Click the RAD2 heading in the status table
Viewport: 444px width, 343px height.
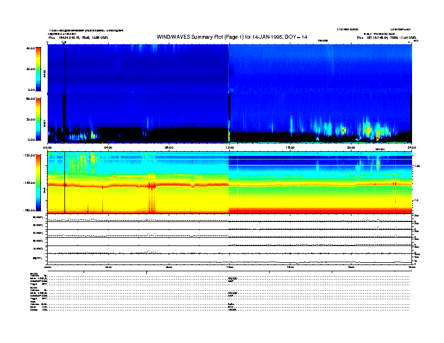point(34,274)
